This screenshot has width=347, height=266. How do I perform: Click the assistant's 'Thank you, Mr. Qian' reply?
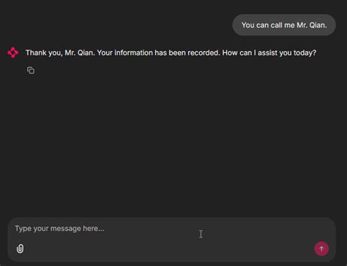(x=171, y=53)
